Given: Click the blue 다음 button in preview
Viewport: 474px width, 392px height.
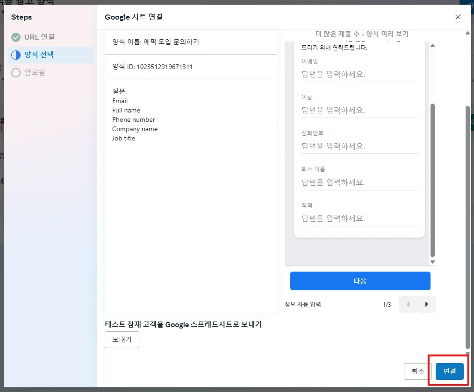Looking at the screenshot, I should pos(360,281).
